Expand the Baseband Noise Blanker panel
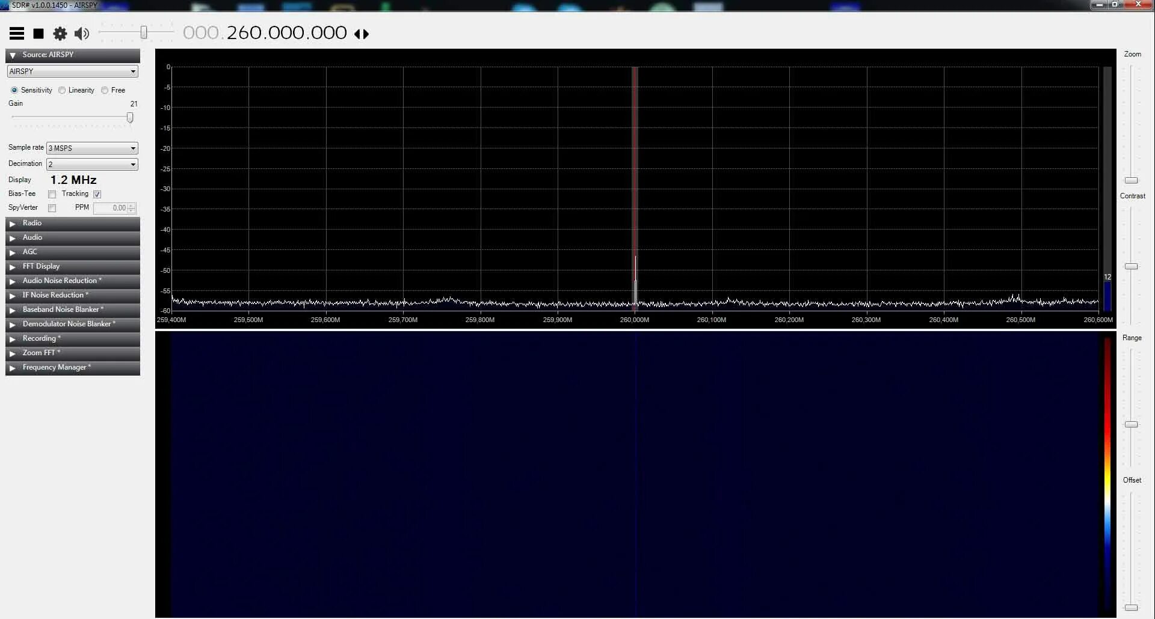 pos(73,310)
